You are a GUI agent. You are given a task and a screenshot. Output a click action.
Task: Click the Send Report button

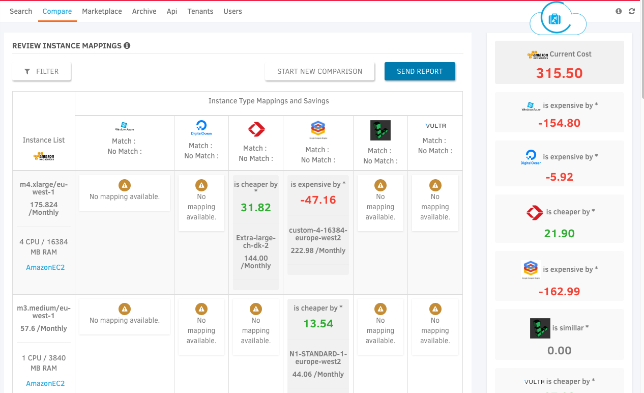[420, 71]
